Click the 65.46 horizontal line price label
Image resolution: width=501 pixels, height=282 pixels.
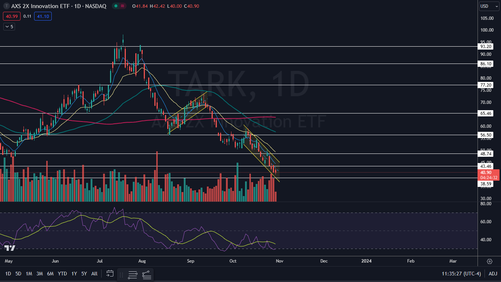486,113
